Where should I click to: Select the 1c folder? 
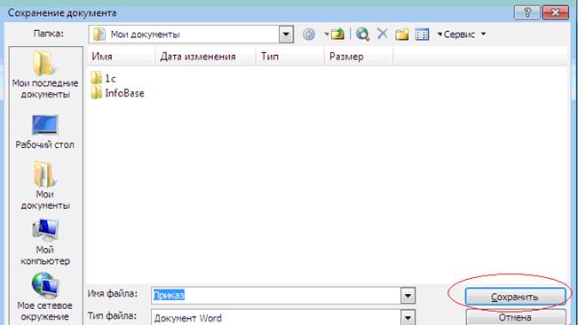tap(103, 78)
